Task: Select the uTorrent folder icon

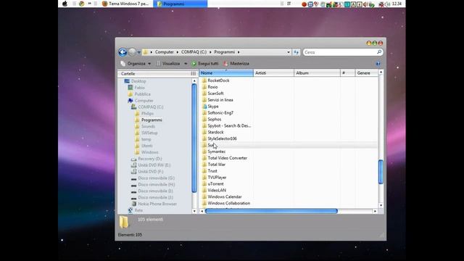Action: tap(204, 183)
